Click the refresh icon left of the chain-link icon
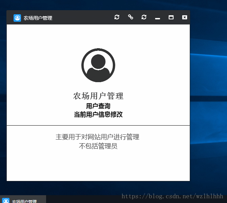 pyautogui.click(x=117, y=17)
